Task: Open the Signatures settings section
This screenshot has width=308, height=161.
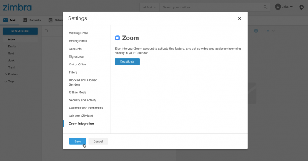Action: tap(76, 57)
